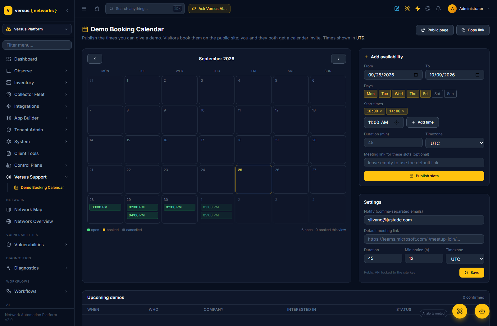The height and width of the screenshot is (326, 497).
Task: Click the clock icon in time field
Action: click(396, 122)
